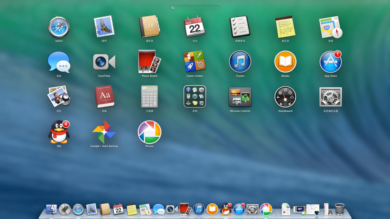This screenshot has width=390, height=219.
Task: Open QQ from the Dock
Action: 226,209
